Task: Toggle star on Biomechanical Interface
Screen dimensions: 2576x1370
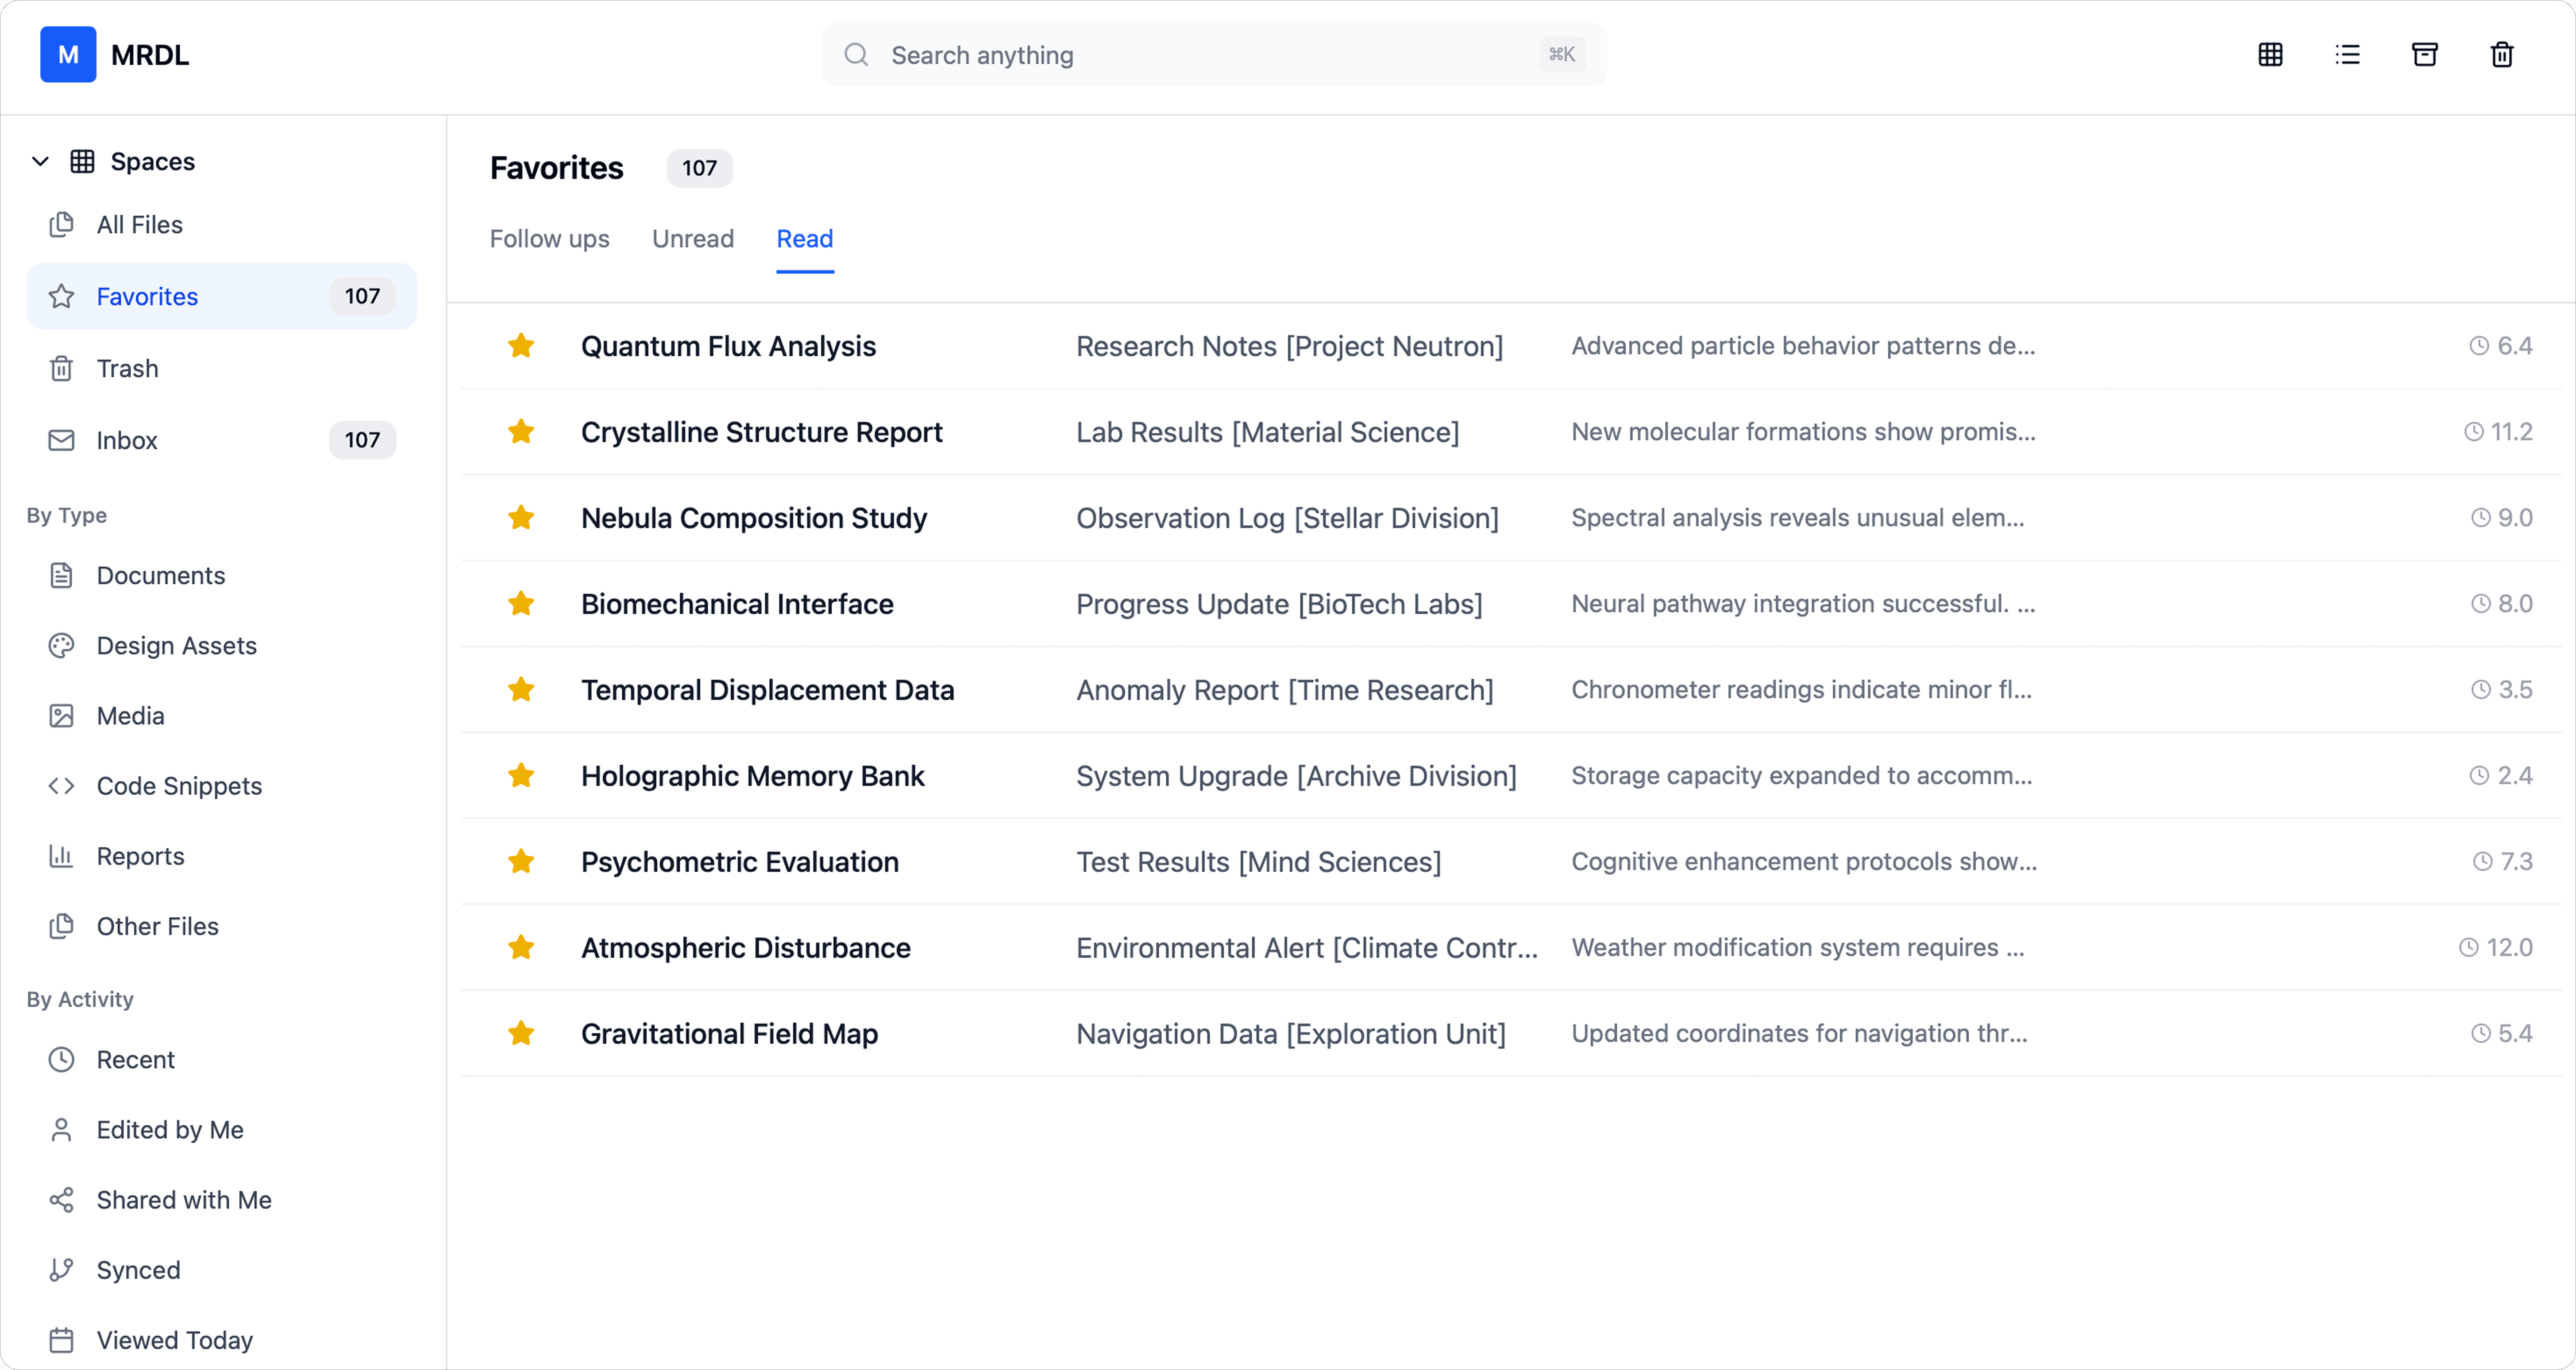Action: 521,604
